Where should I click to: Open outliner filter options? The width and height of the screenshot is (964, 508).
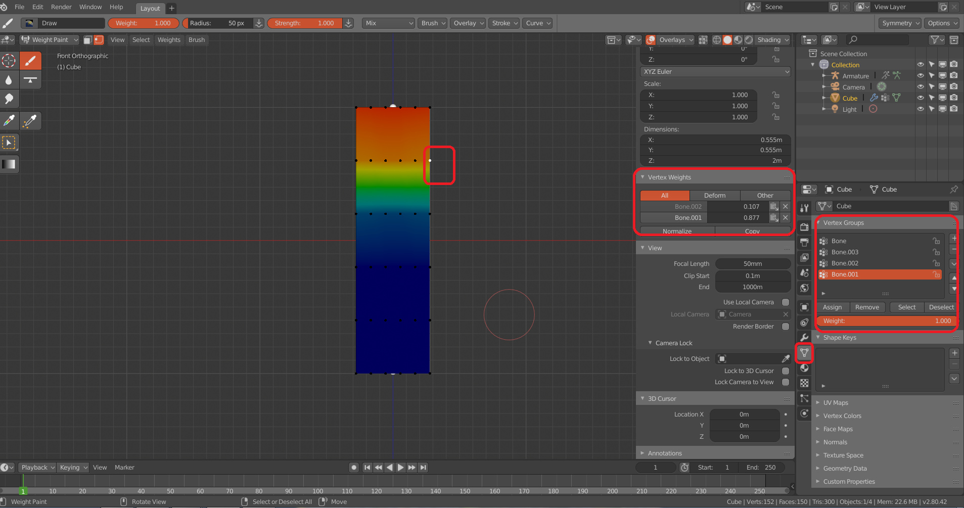[937, 40]
